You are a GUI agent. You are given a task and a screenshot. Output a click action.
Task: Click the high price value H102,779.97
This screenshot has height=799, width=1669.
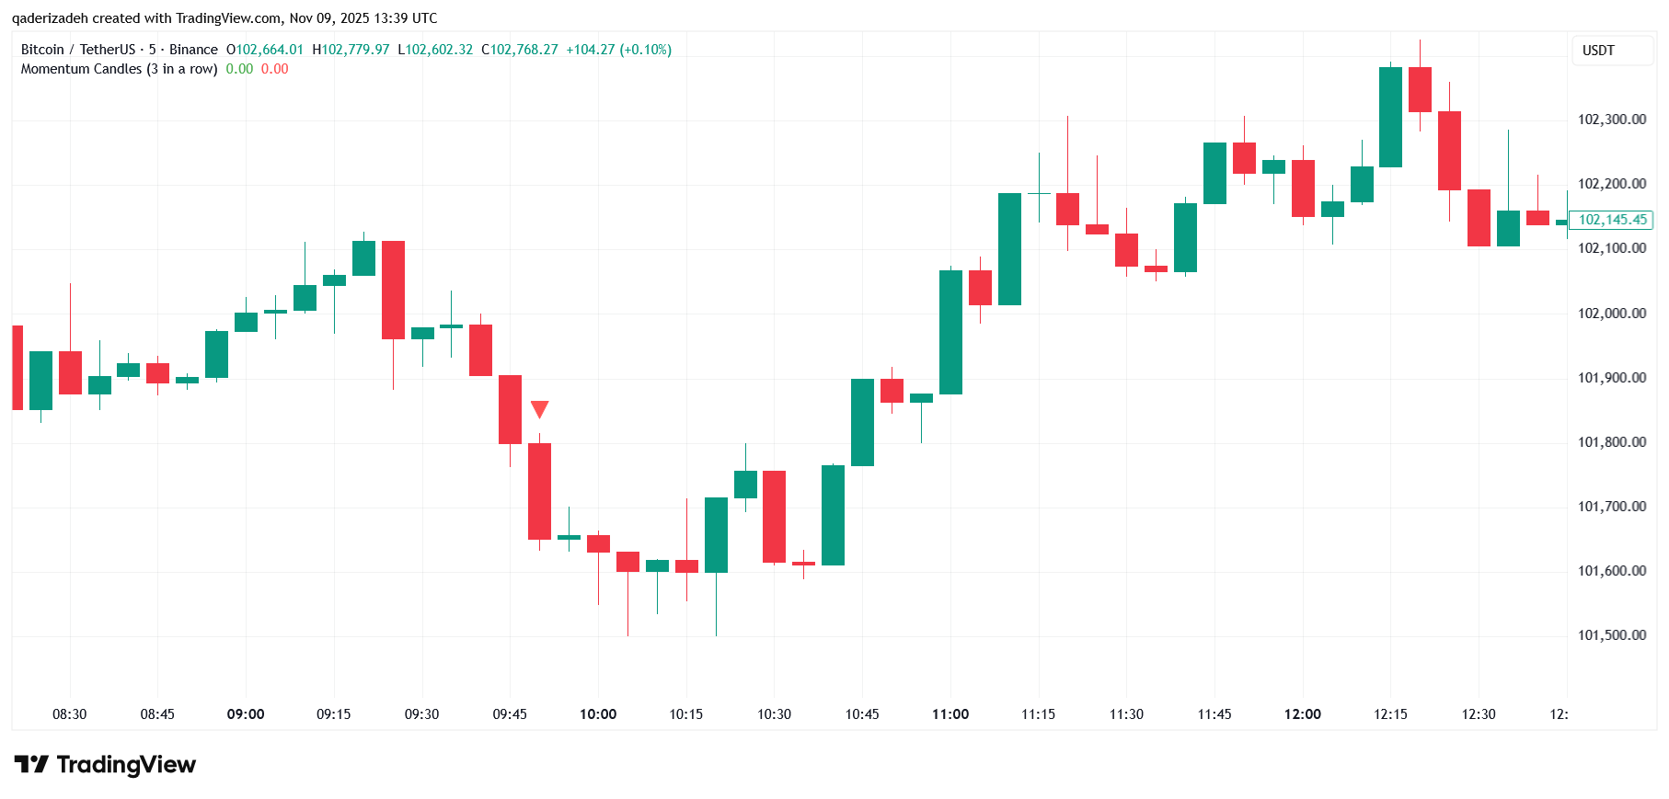tap(351, 50)
